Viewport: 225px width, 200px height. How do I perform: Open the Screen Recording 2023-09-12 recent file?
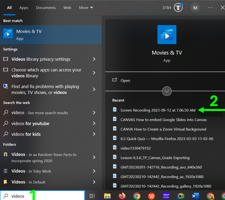click(x=158, y=110)
